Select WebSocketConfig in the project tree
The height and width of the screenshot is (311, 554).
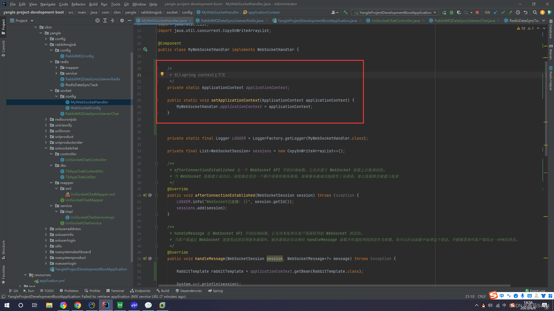pyautogui.click(x=85, y=108)
